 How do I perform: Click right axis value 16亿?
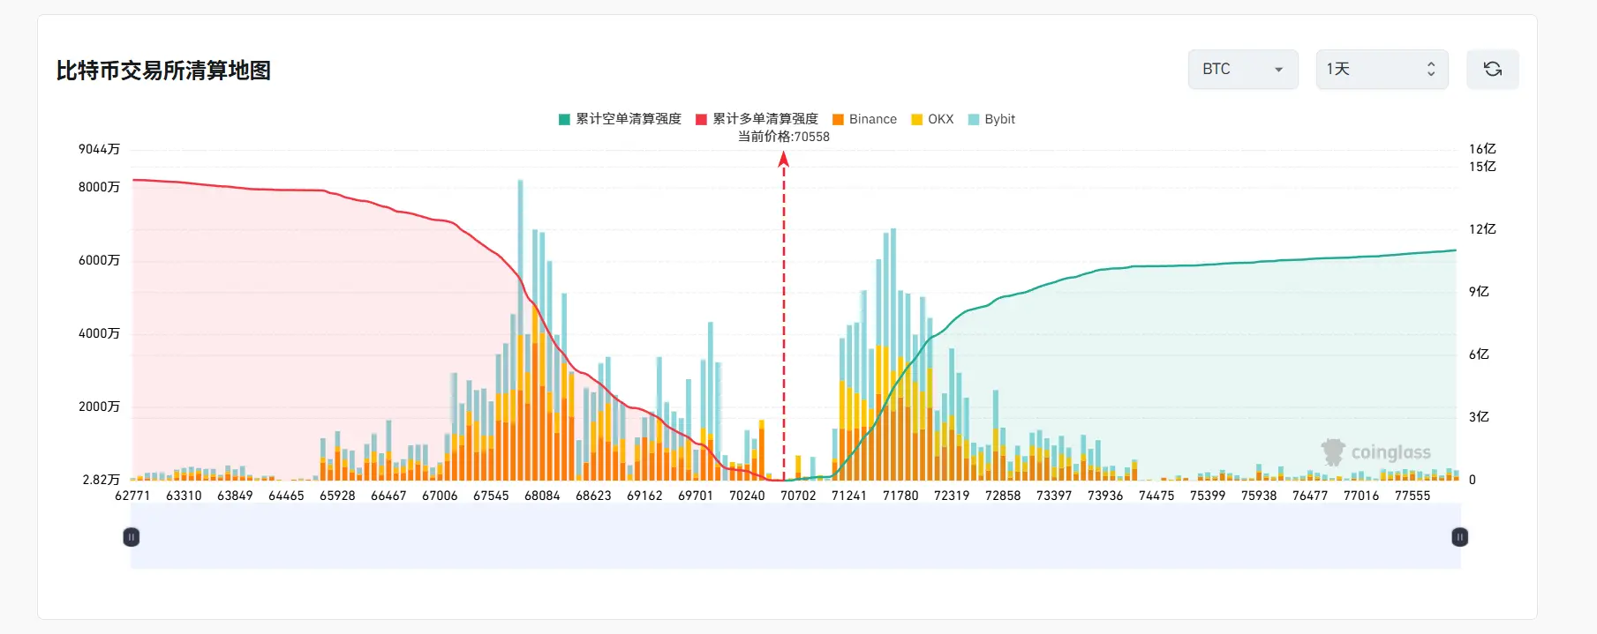coord(1482,149)
